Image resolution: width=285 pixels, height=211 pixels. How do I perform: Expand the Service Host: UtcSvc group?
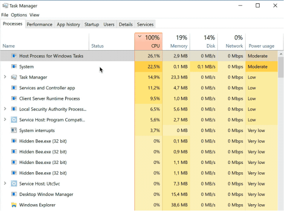click(x=5, y=184)
